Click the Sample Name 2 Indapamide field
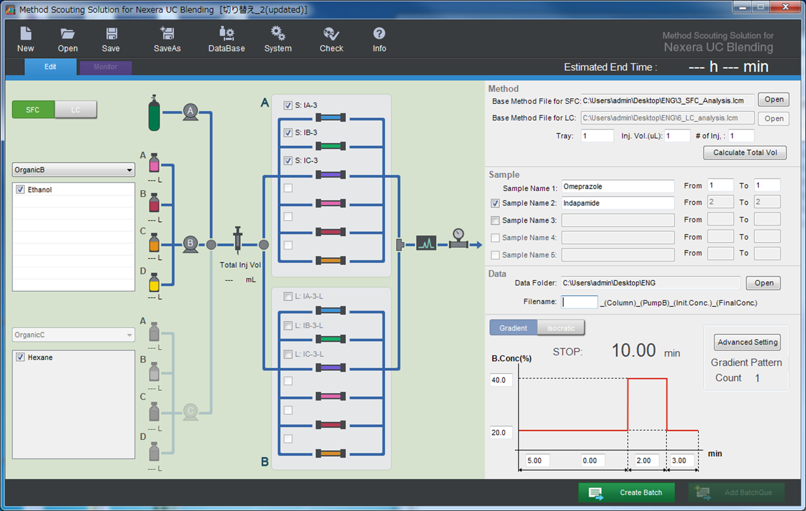 tap(618, 203)
